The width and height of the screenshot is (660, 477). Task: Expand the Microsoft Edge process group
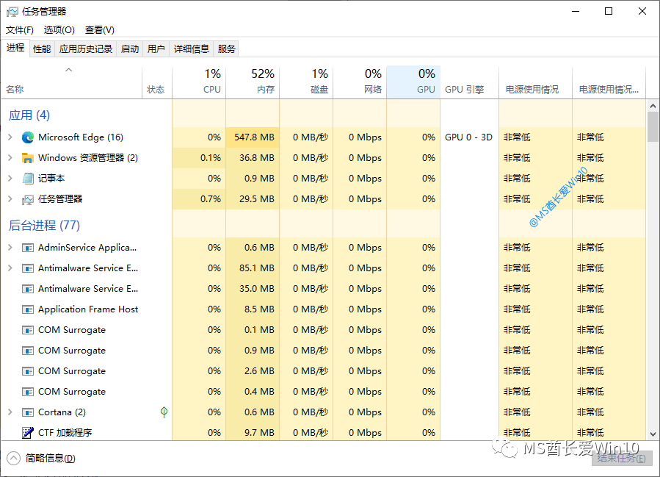coord(10,137)
